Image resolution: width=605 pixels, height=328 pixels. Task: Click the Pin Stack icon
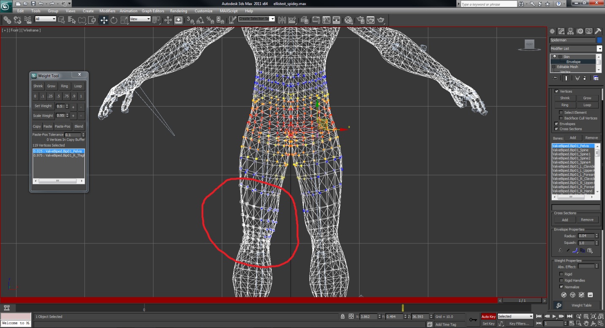[554, 78]
